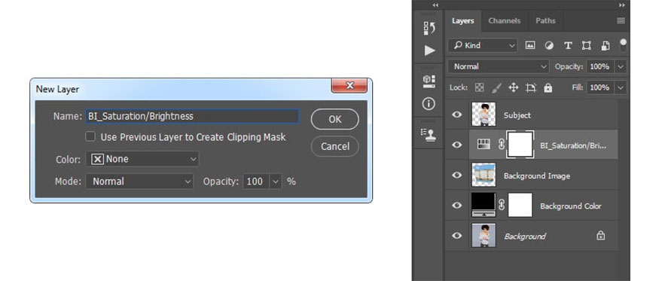The height and width of the screenshot is (281, 659).
Task: Select the Background layer thumbnail
Action: coord(484,236)
